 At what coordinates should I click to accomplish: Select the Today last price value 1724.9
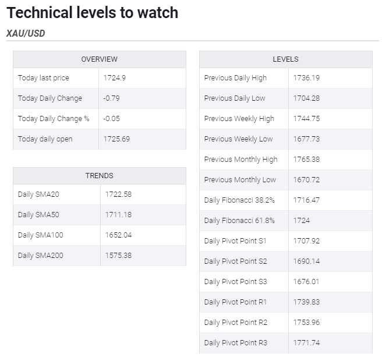tap(115, 78)
